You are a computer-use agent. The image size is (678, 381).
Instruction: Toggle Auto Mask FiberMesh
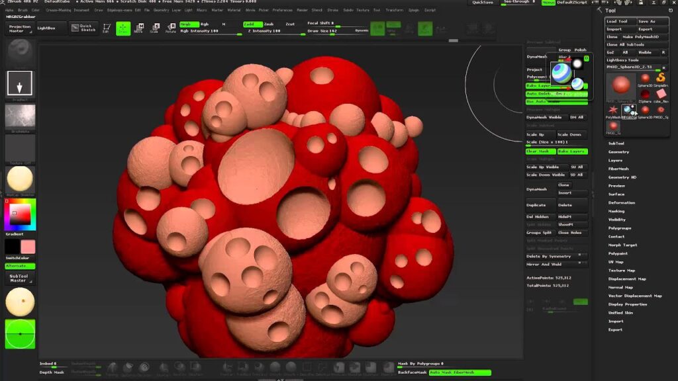tap(460, 372)
